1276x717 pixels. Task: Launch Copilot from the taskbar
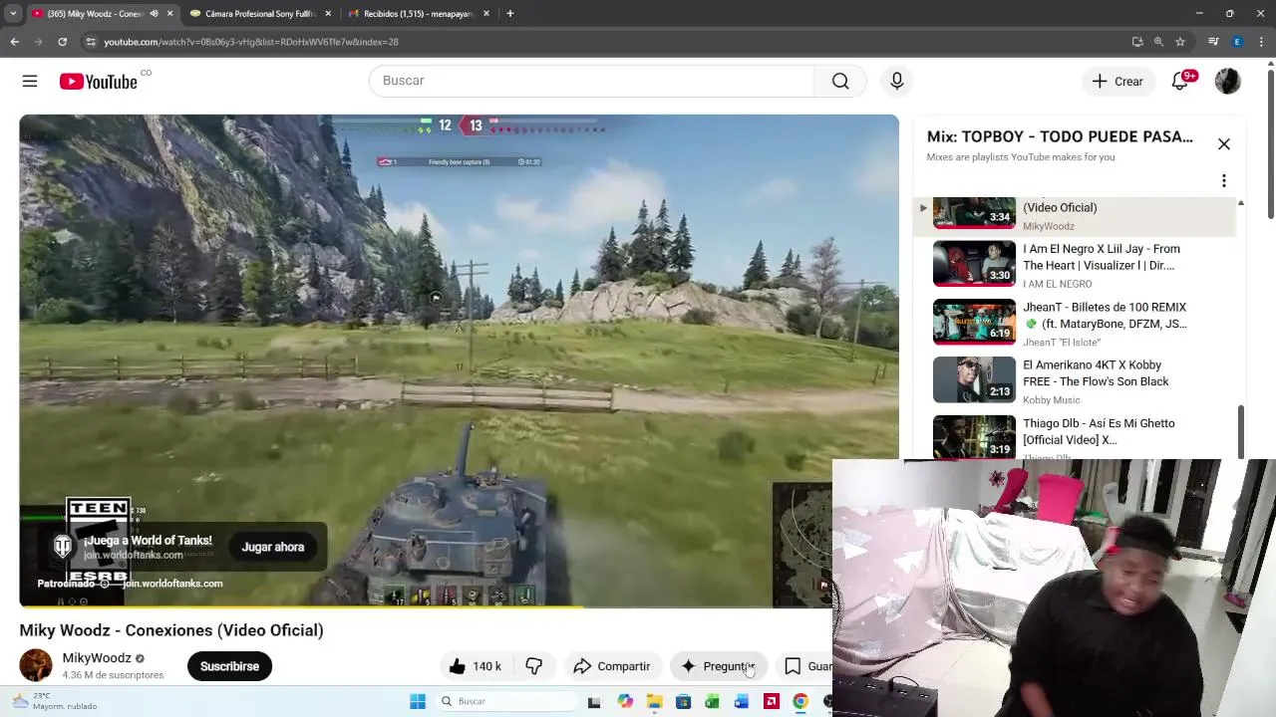[625, 701]
